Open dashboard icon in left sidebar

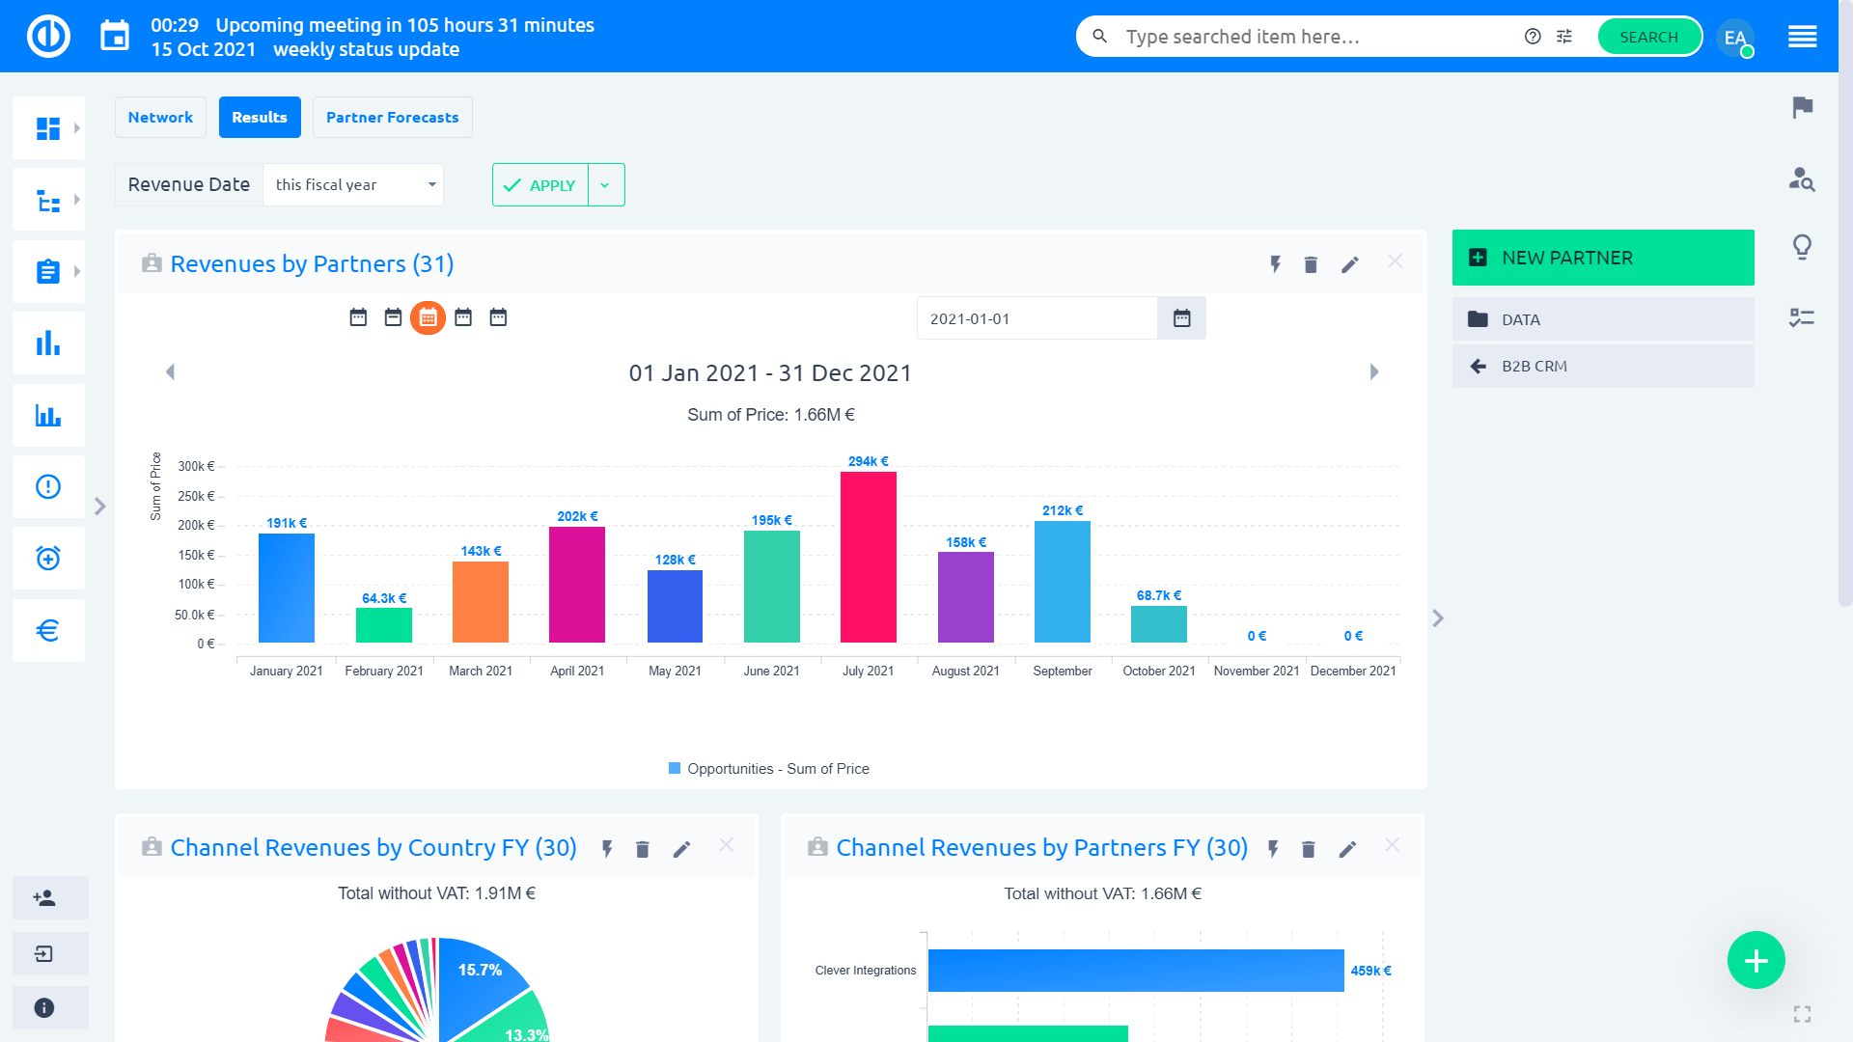(x=48, y=128)
